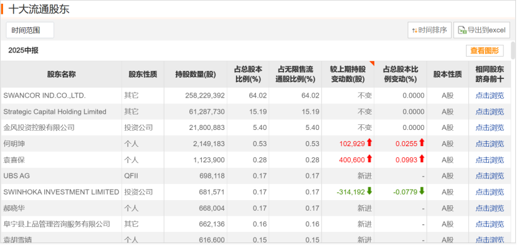Open the 时间范围 dropdown
517x245 pixels.
click(30, 30)
